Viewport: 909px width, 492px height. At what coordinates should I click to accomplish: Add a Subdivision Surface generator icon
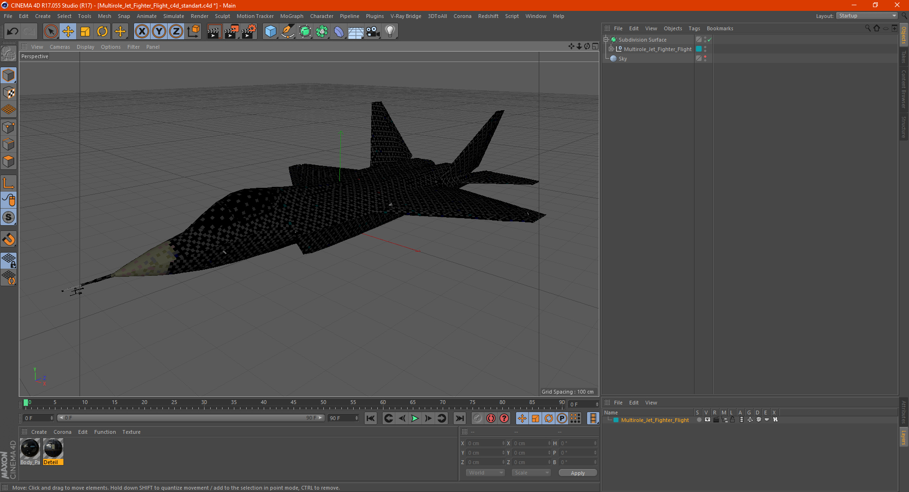coord(305,32)
